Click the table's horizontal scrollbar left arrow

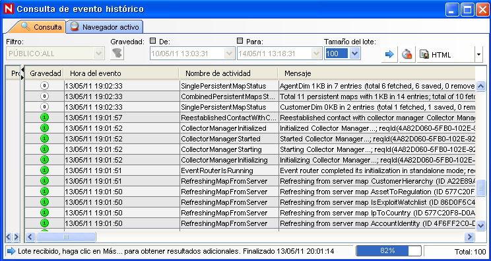click(x=30, y=237)
